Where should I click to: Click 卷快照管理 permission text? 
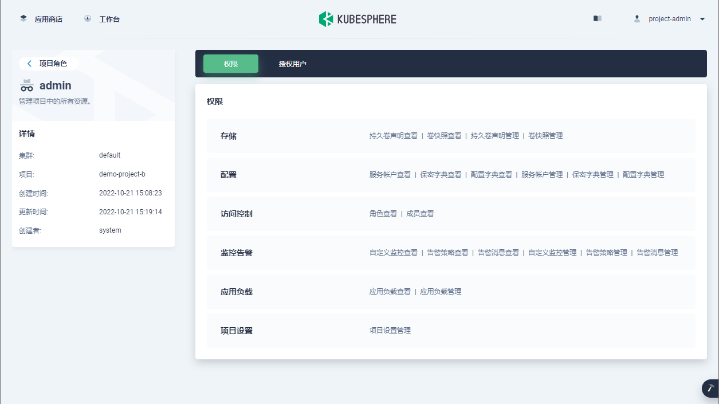click(545, 136)
